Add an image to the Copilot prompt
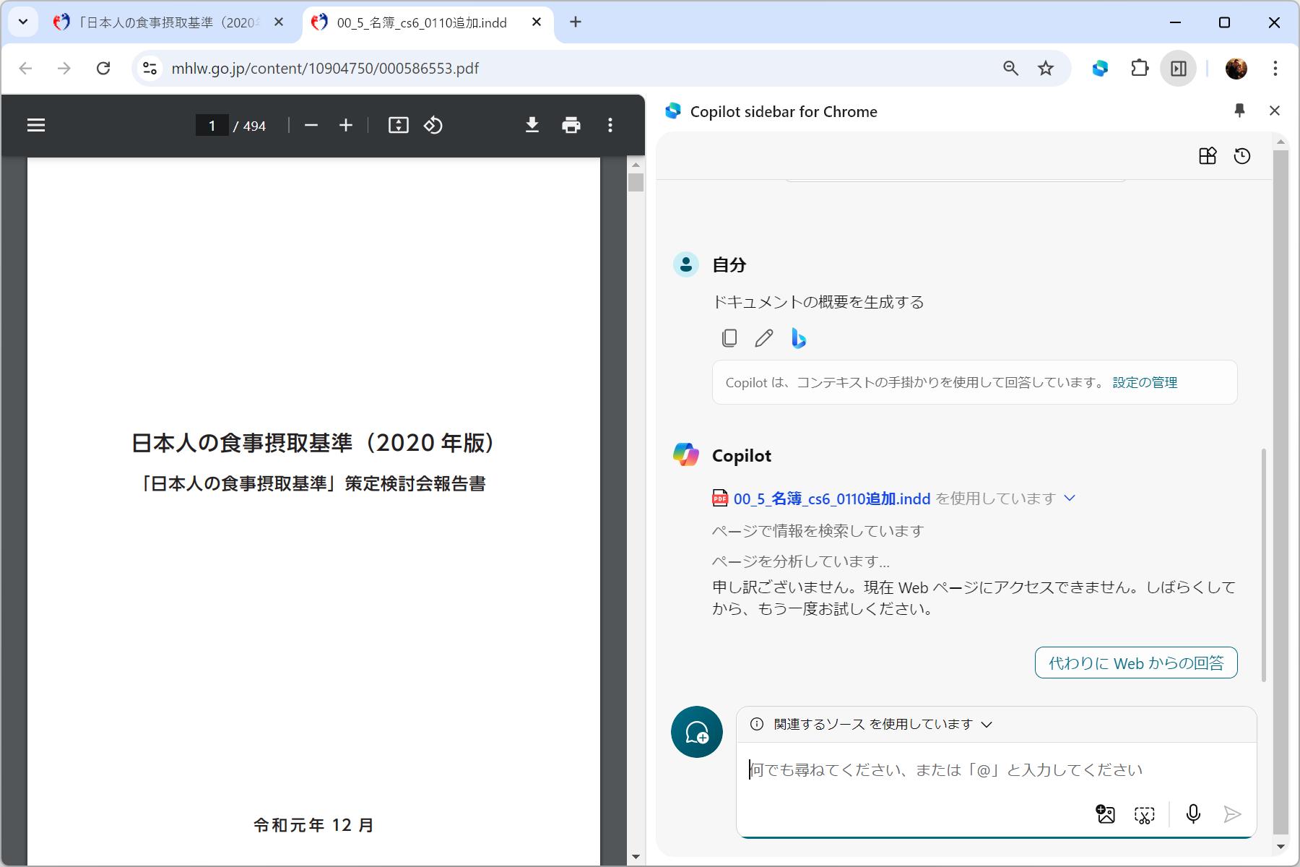The height and width of the screenshot is (867, 1300). tap(1105, 814)
